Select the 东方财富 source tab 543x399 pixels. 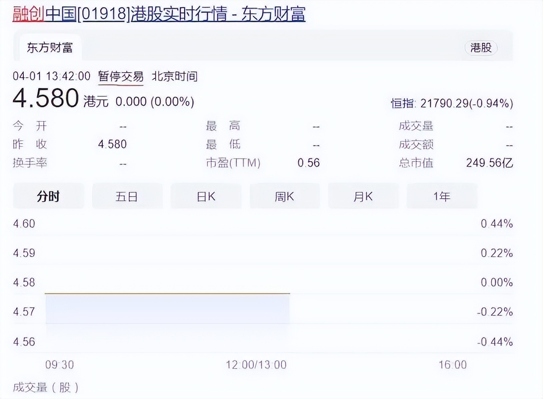pos(50,48)
